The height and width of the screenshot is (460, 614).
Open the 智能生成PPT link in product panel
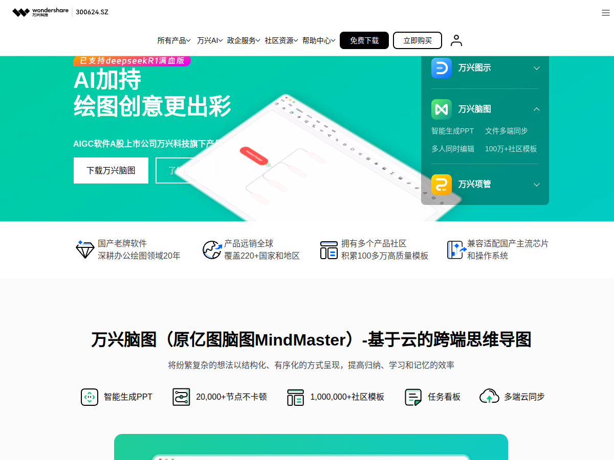click(x=453, y=131)
